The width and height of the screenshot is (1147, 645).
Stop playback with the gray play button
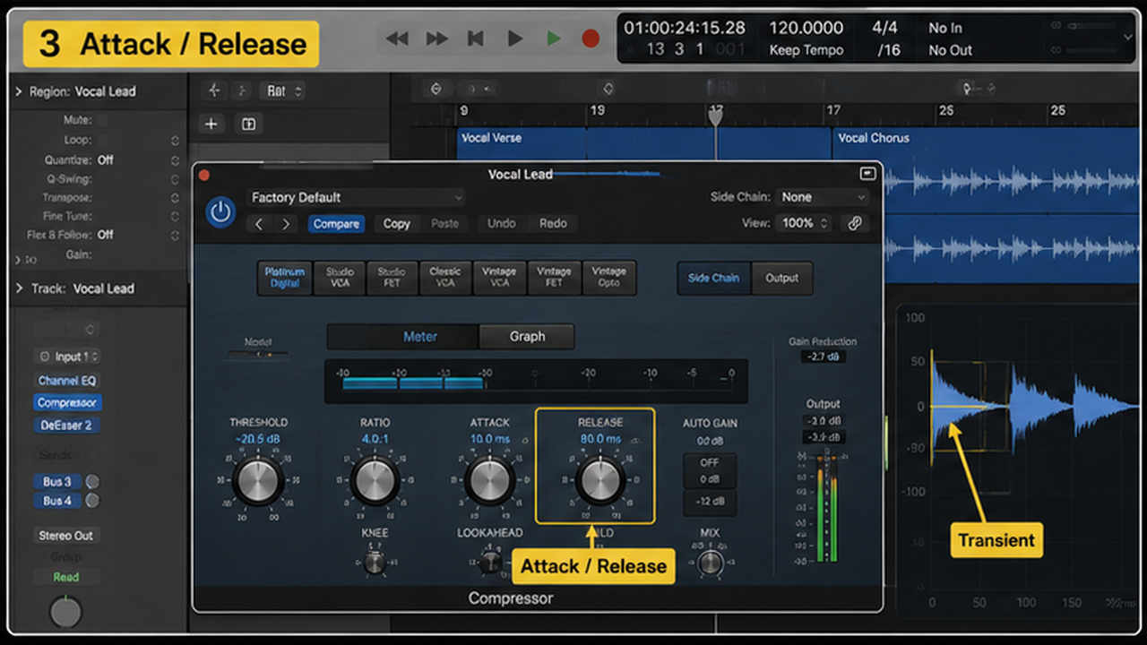pyautogui.click(x=514, y=39)
